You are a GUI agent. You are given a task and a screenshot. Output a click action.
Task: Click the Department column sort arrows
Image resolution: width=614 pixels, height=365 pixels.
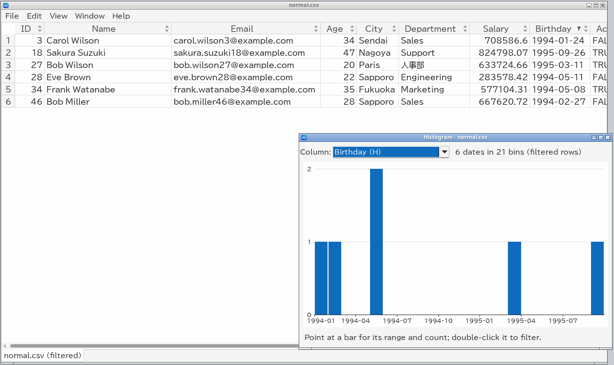pos(465,29)
